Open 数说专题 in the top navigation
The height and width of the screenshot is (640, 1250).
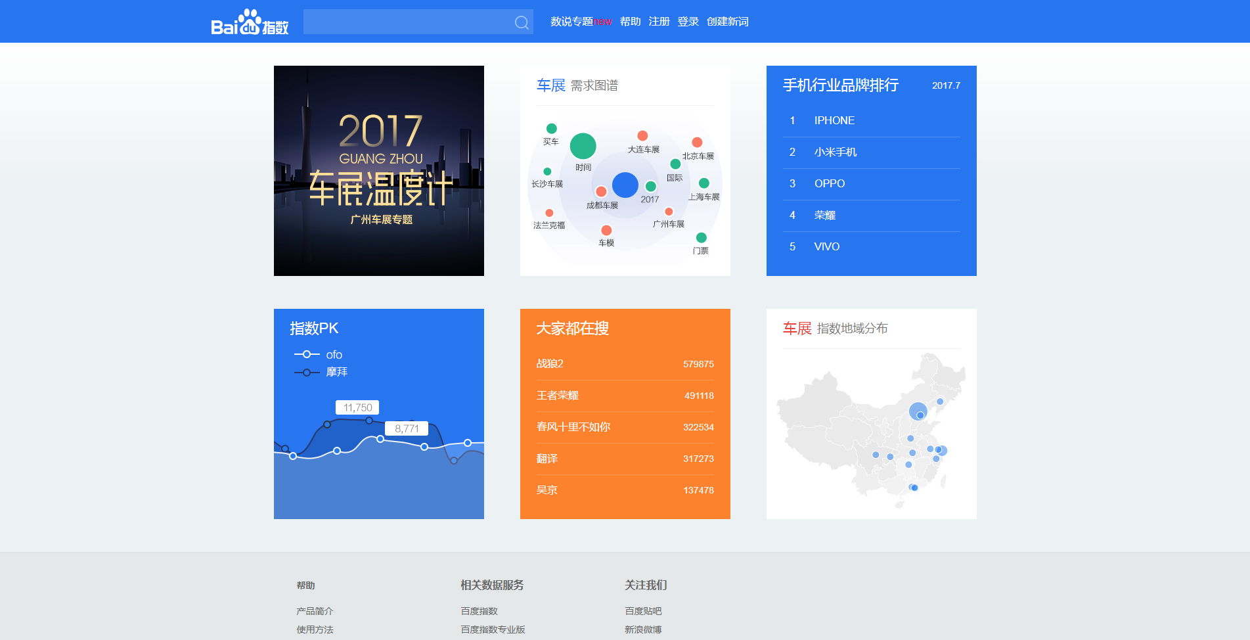click(x=571, y=22)
